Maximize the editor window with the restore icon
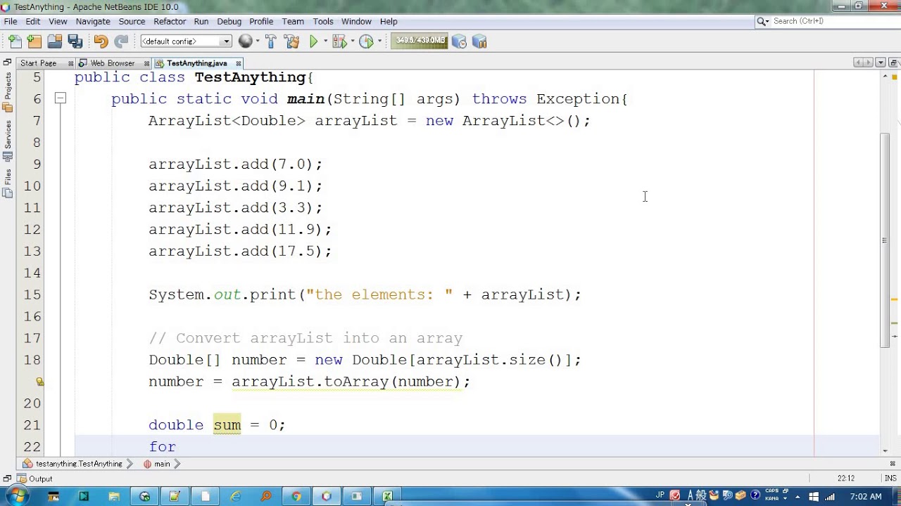Image resolution: width=901 pixels, height=506 pixels. point(893,63)
